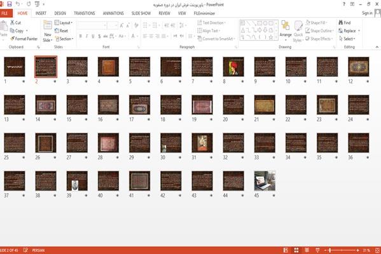Switch to the TRANSITIONS tab
The image size is (381, 254).
pyautogui.click(x=85, y=13)
